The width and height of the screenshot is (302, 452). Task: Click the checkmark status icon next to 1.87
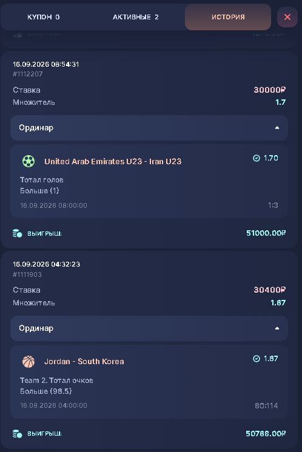257,359
